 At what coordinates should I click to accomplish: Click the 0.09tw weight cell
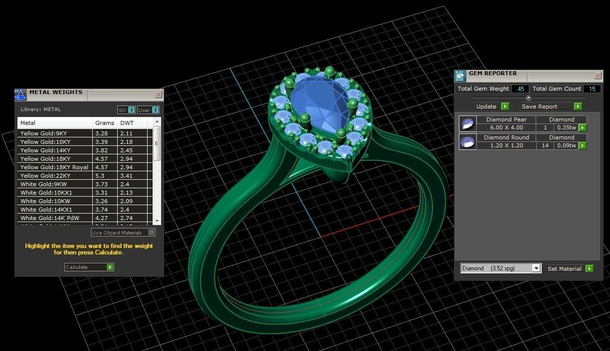pos(566,146)
